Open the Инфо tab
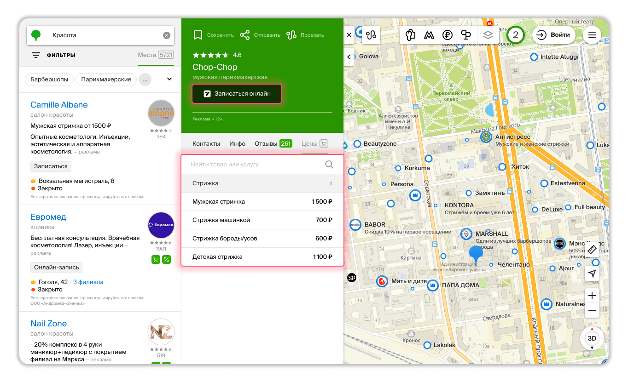The image size is (628, 382). 238,143
